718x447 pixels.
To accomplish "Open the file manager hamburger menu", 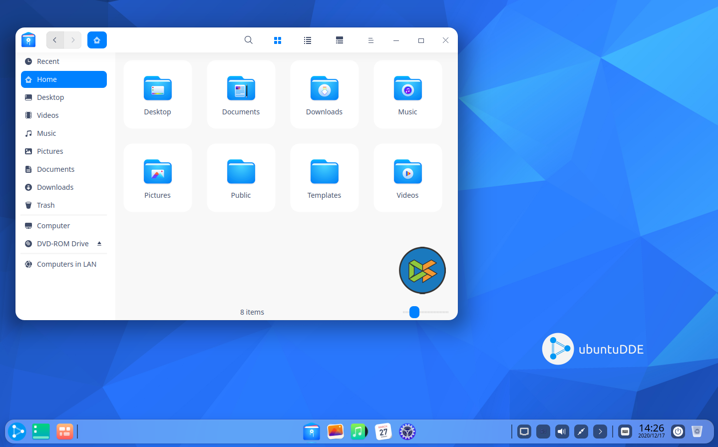I will coord(370,40).
